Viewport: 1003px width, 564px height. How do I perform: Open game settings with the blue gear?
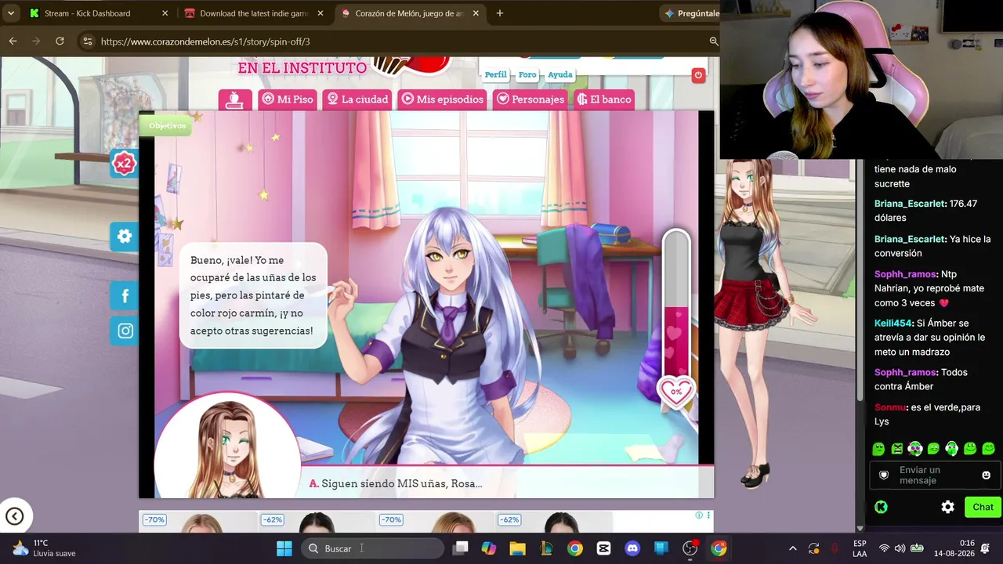pos(124,236)
